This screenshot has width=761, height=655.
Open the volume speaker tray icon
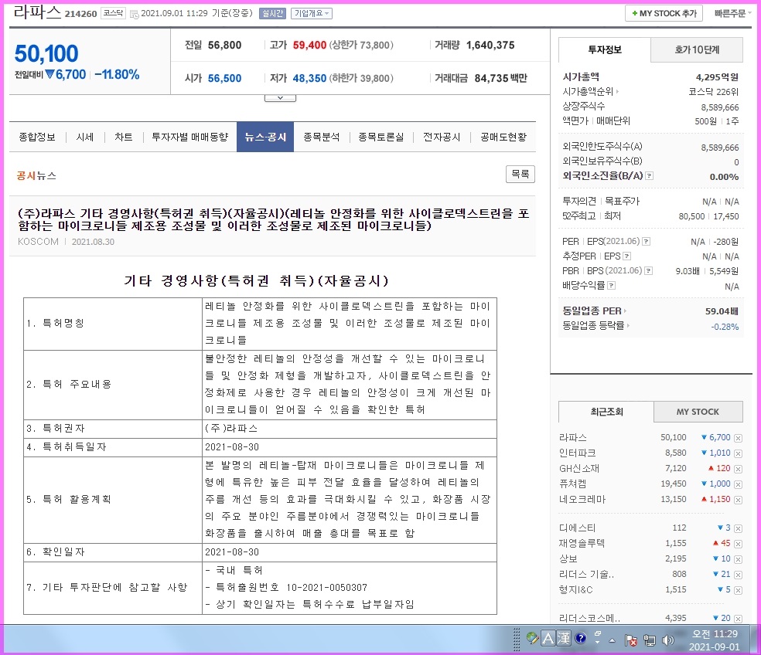[668, 640]
